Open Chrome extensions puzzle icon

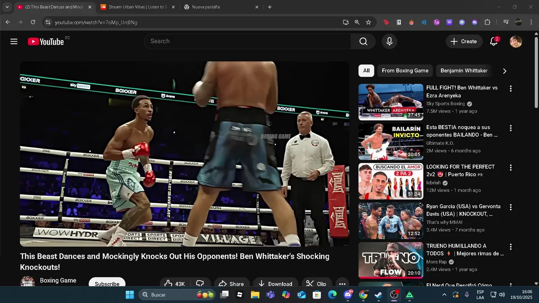pos(487,22)
